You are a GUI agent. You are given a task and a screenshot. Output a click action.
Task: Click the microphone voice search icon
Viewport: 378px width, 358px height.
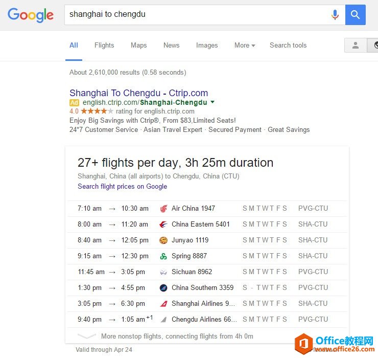[x=335, y=15]
